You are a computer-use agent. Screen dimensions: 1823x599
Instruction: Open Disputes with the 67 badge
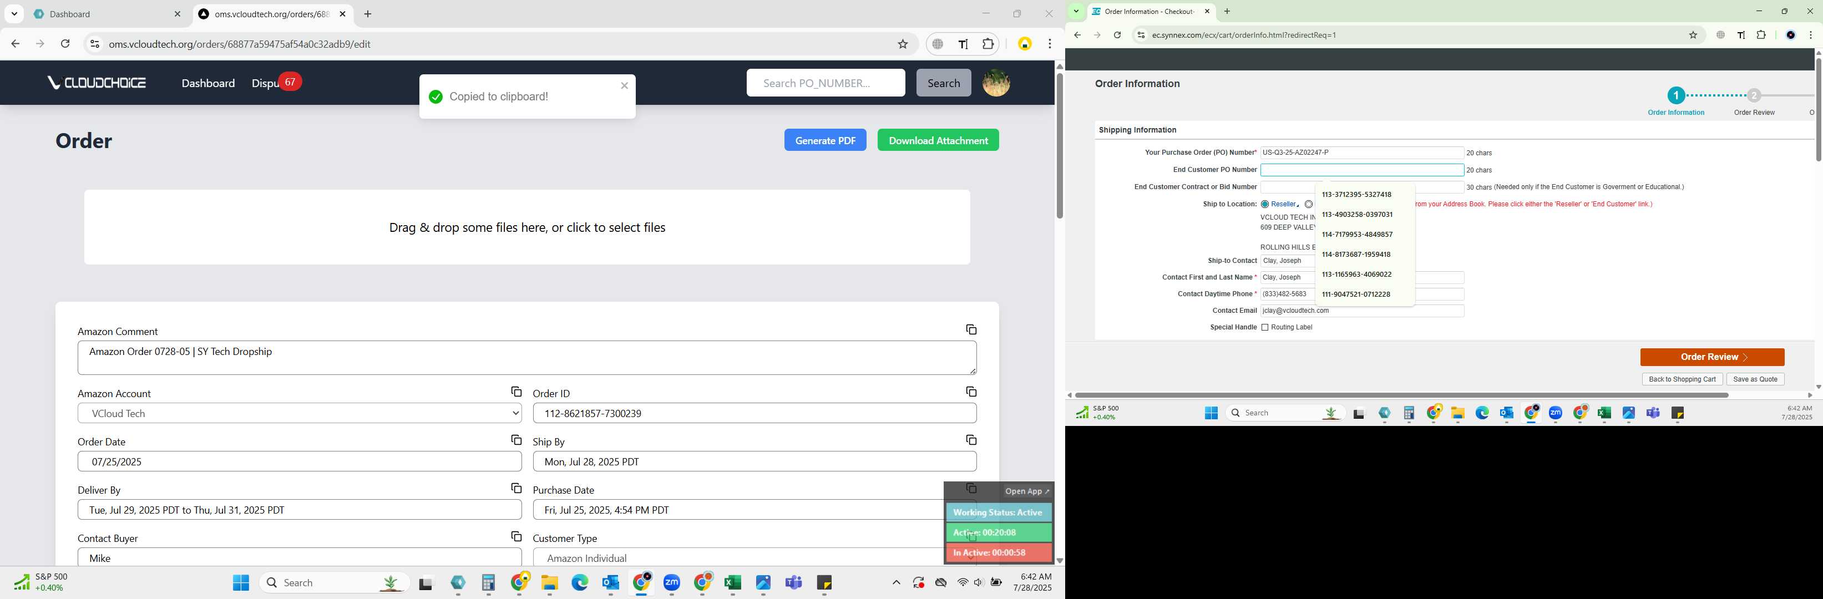tap(276, 83)
